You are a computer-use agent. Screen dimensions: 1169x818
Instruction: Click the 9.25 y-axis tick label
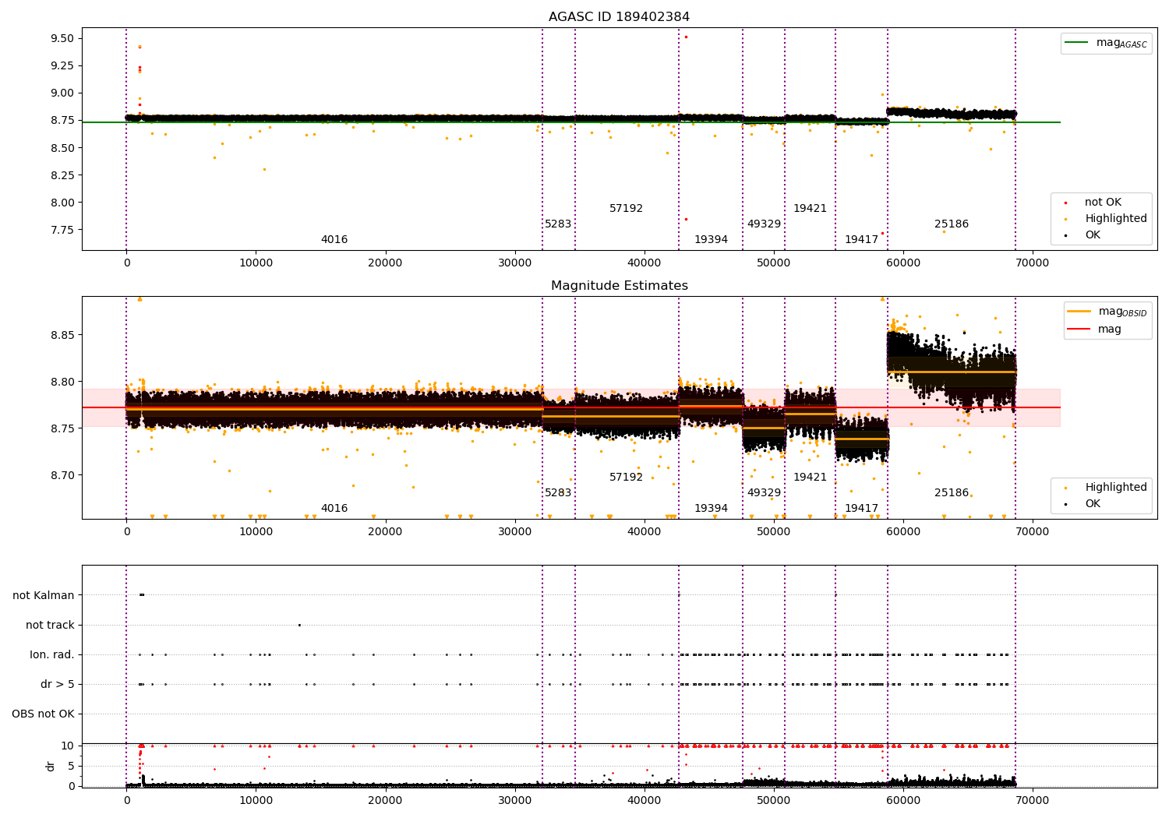pyautogui.click(x=62, y=66)
